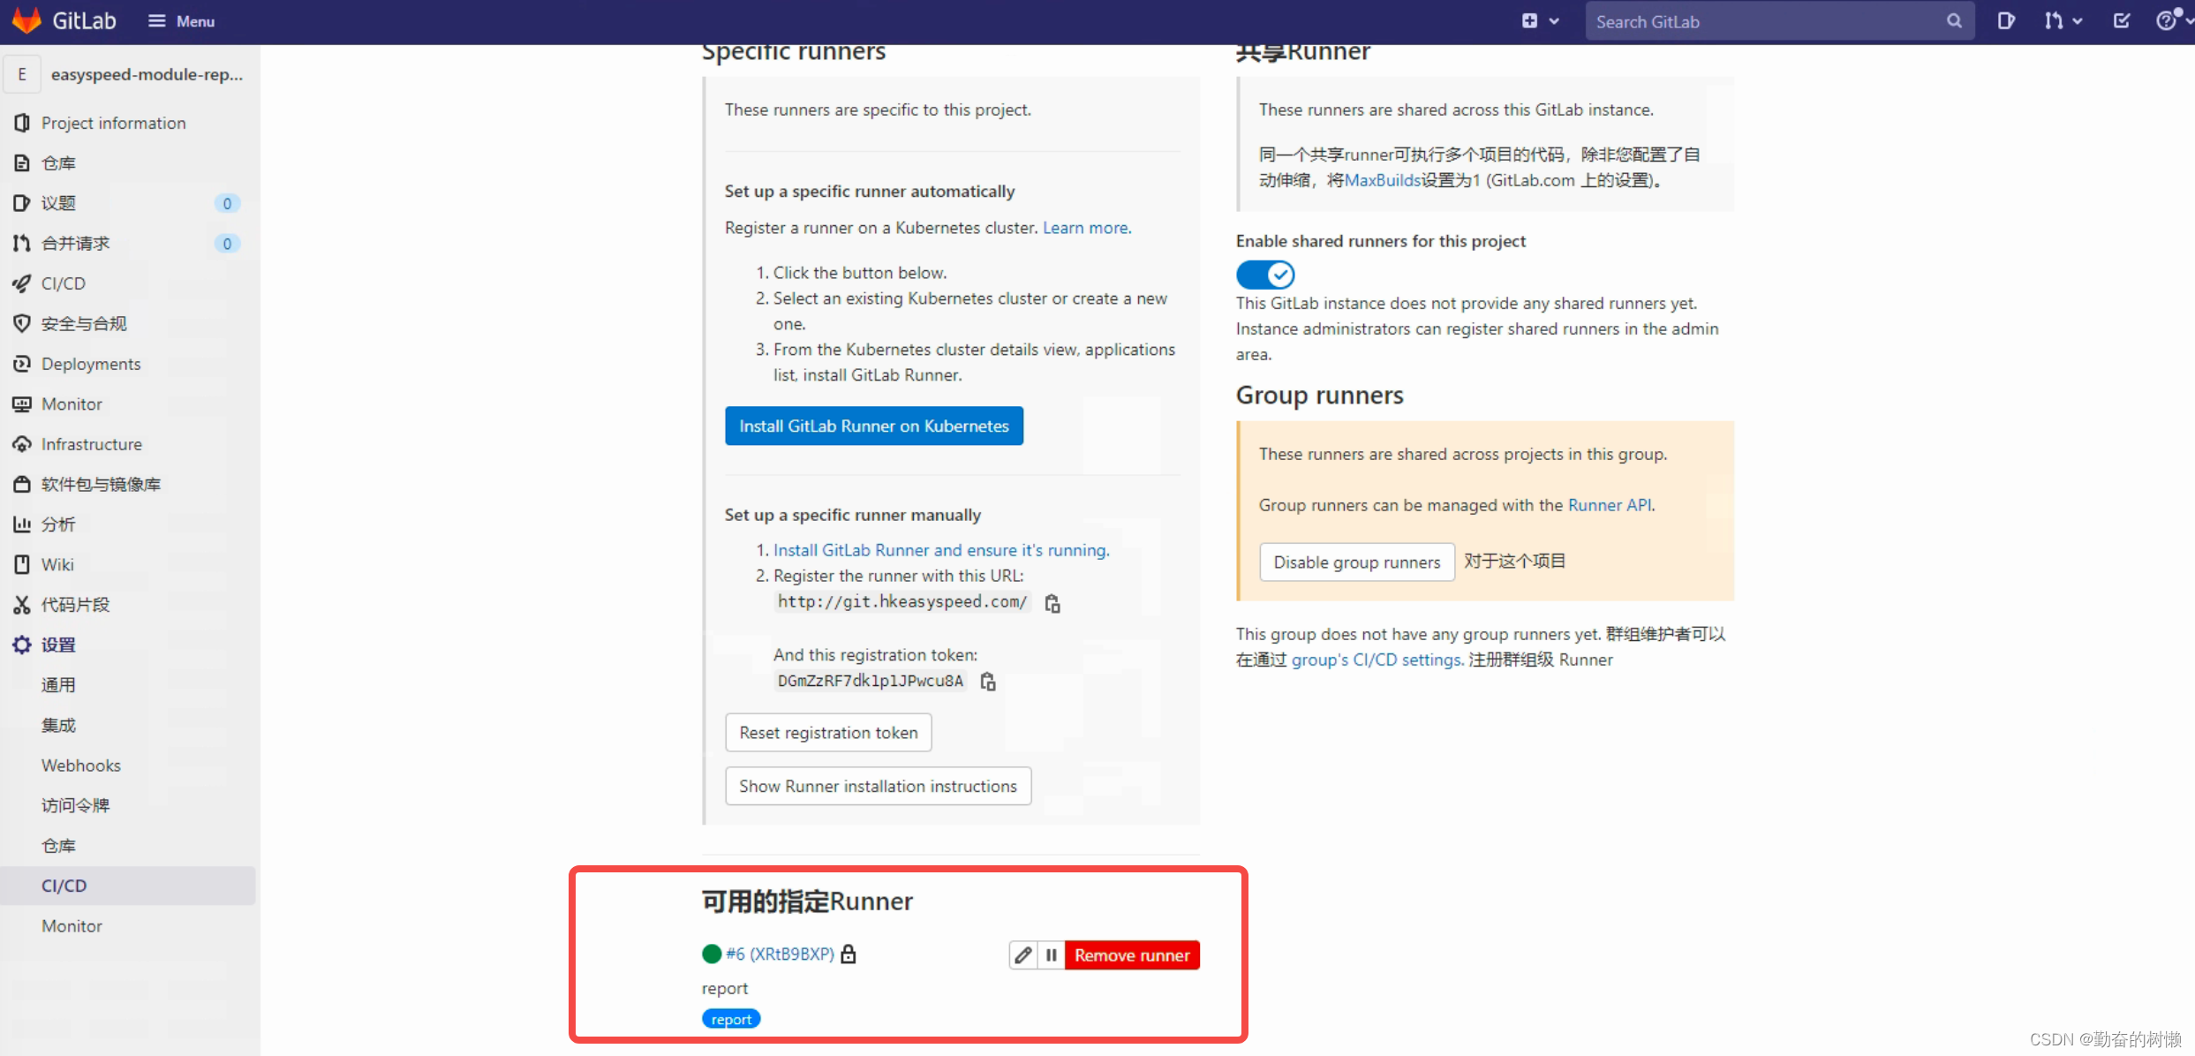The image size is (2195, 1056).
Task: Click the pause icon for runner #6
Action: (x=1052, y=954)
